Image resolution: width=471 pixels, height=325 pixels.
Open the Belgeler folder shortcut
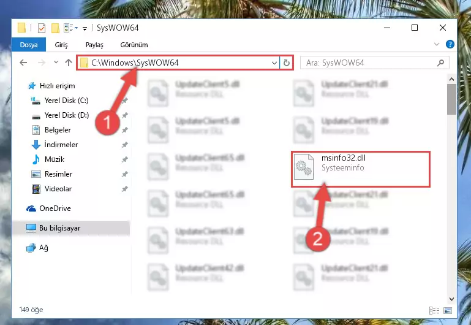[x=51, y=130]
